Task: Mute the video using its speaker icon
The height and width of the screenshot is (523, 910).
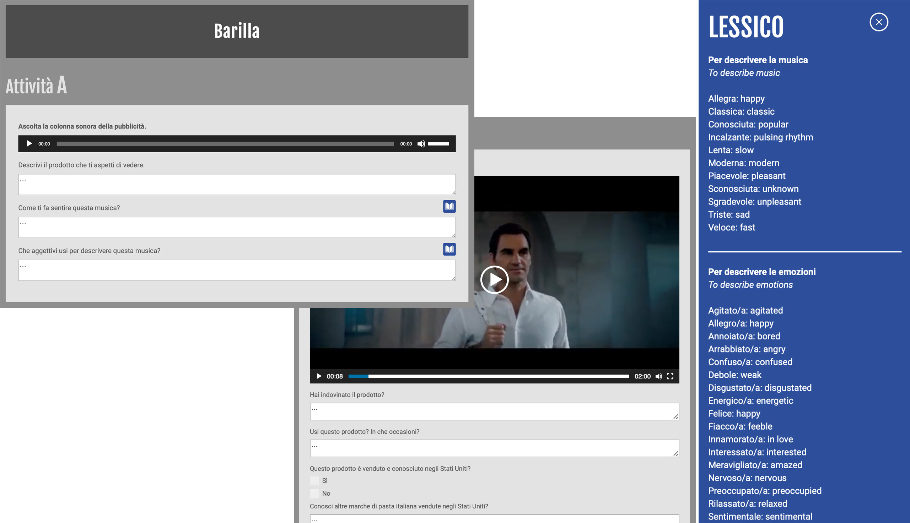Action: click(x=658, y=376)
